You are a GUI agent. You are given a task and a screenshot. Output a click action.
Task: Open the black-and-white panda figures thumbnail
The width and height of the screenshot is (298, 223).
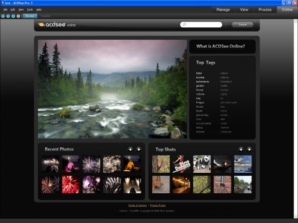[202, 164]
